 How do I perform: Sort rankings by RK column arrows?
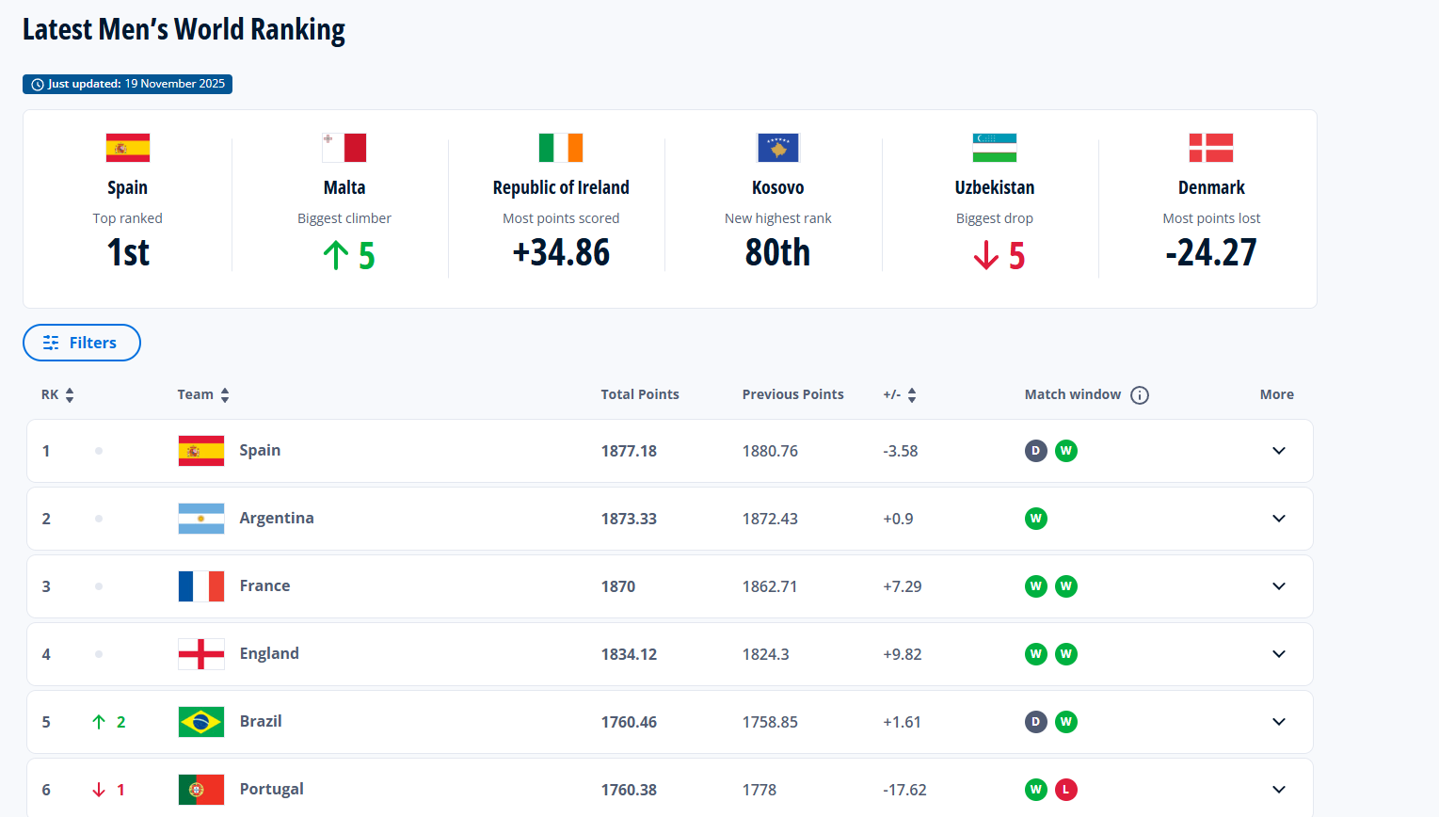point(70,395)
